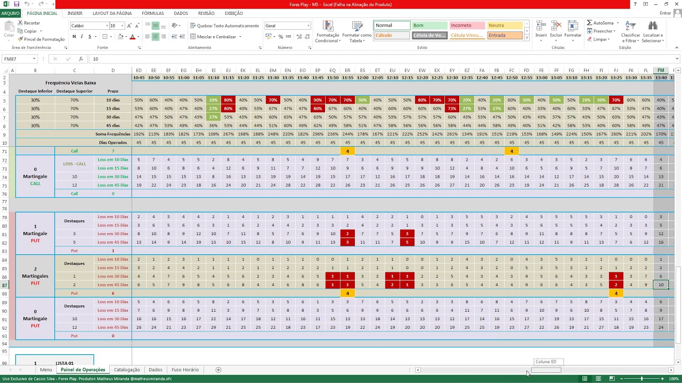Redo the last undone action
This screenshot has width=682, height=383.
(40, 4)
